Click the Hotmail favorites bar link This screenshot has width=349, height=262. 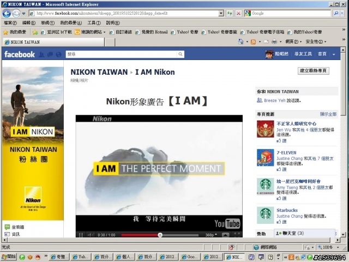(152, 32)
